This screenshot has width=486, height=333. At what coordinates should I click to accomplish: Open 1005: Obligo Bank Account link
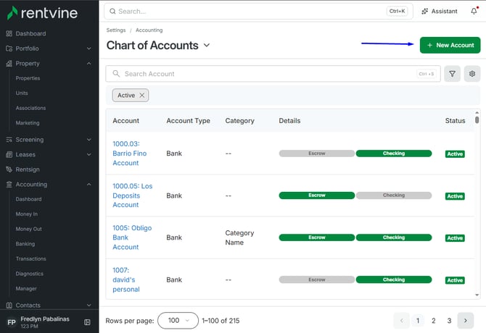click(x=132, y=237)
